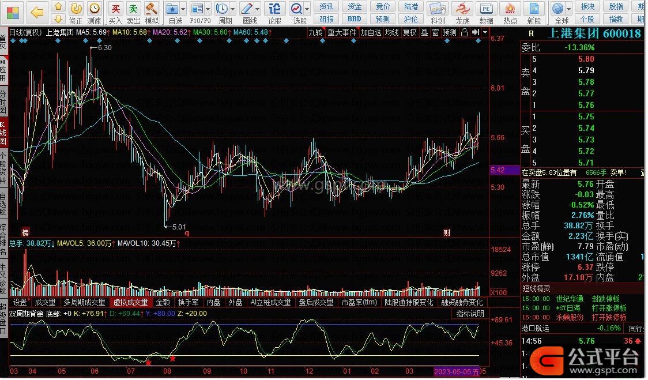Open the 融资融券变化 tab
The width and height of the screenshot is (648, 380).
pos(462,303)
